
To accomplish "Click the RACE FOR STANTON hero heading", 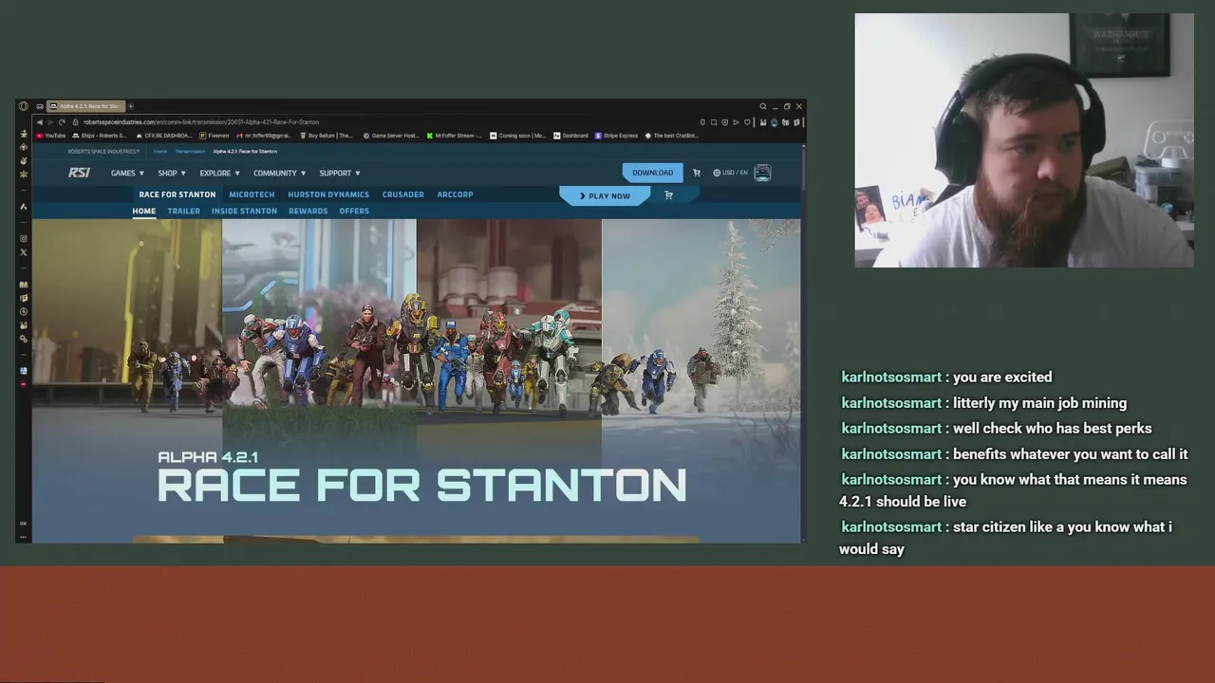I will coord(421,485).
